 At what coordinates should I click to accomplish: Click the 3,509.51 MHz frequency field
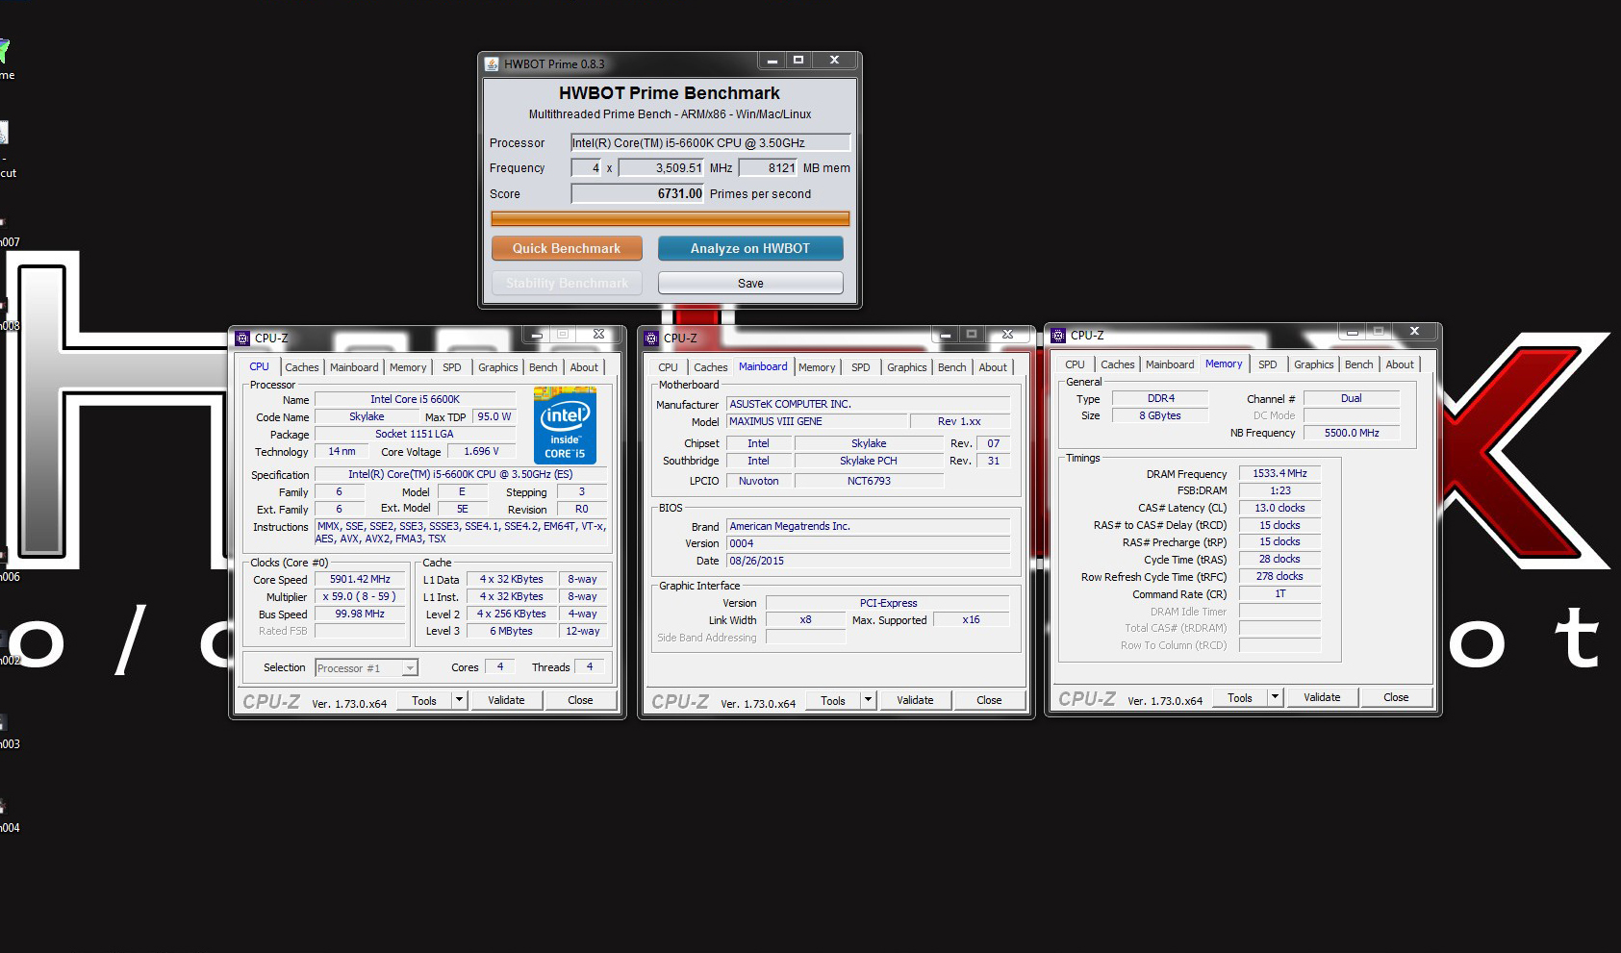(662, 167)
